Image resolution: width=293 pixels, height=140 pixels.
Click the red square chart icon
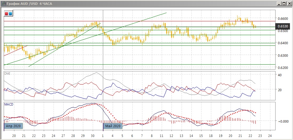click(x=6, y=14)
